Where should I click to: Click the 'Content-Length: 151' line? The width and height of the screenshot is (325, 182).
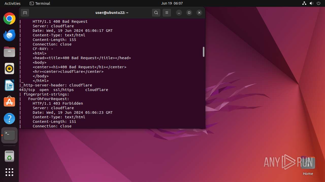(x=54, y=122)
